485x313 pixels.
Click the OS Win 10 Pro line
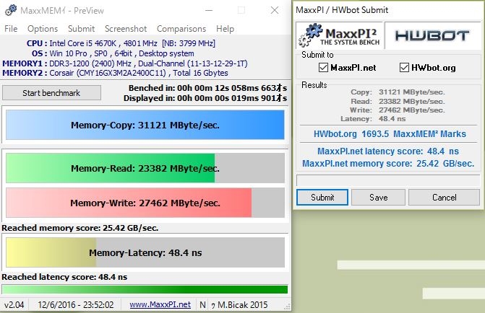coord(113,53)
